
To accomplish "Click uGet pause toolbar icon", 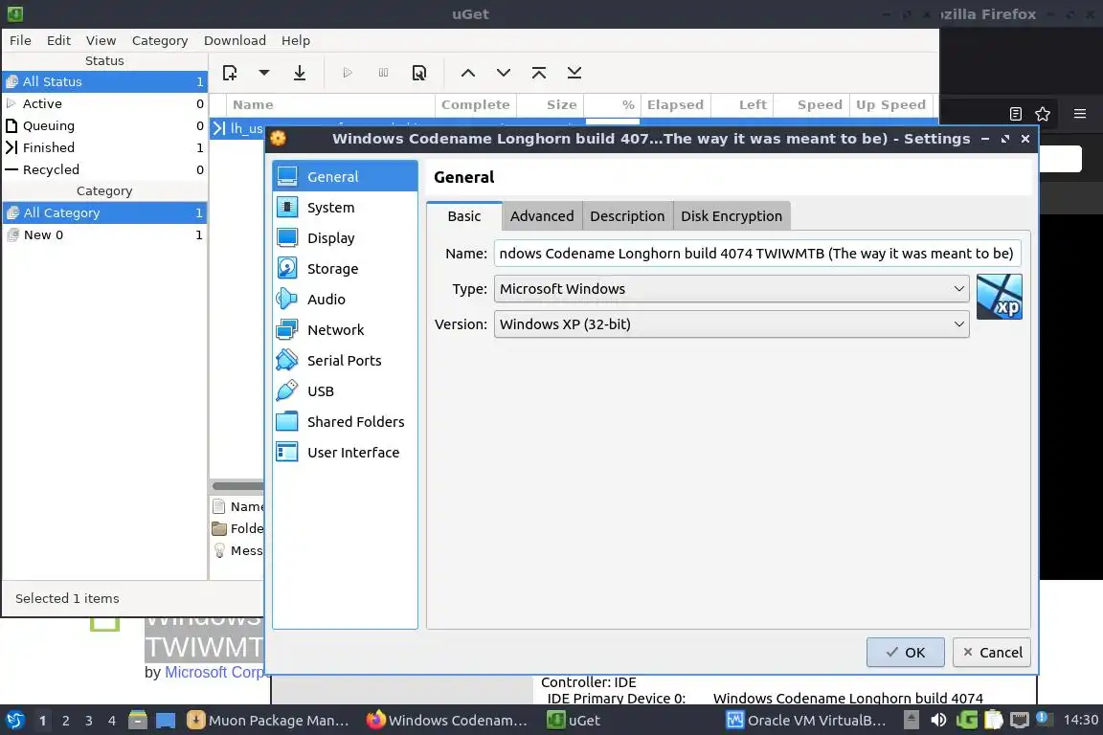I will tap(383, 73).
